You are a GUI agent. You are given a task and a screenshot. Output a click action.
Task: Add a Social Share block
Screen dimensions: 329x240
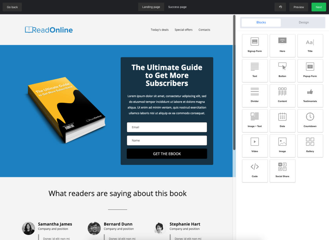(x=282, y=170)
